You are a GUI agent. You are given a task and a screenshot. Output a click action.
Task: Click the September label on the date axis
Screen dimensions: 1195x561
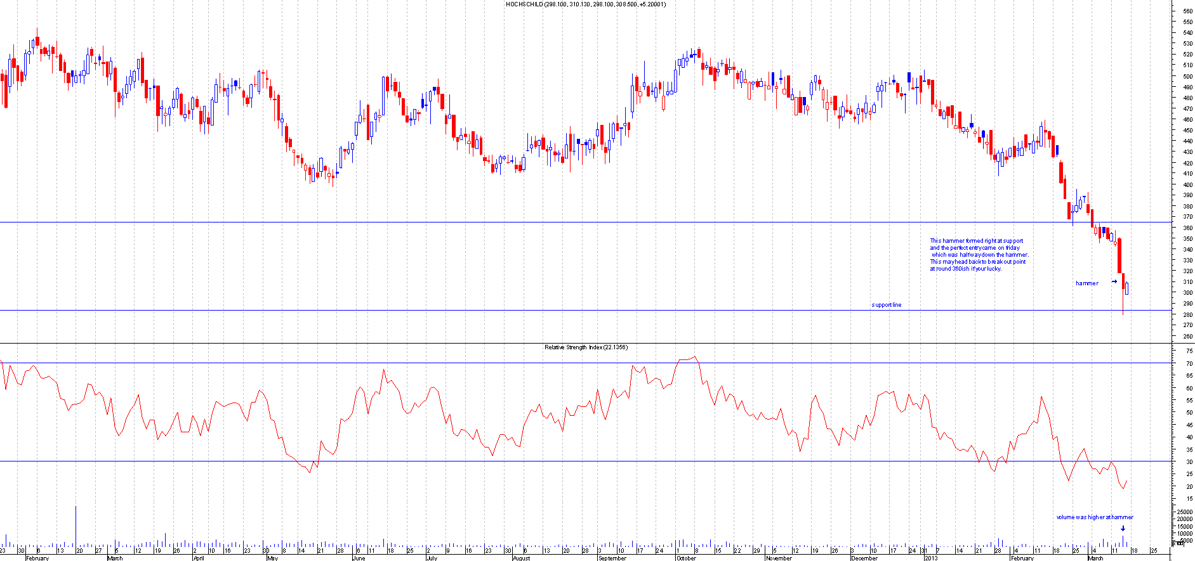coord(612,558)
